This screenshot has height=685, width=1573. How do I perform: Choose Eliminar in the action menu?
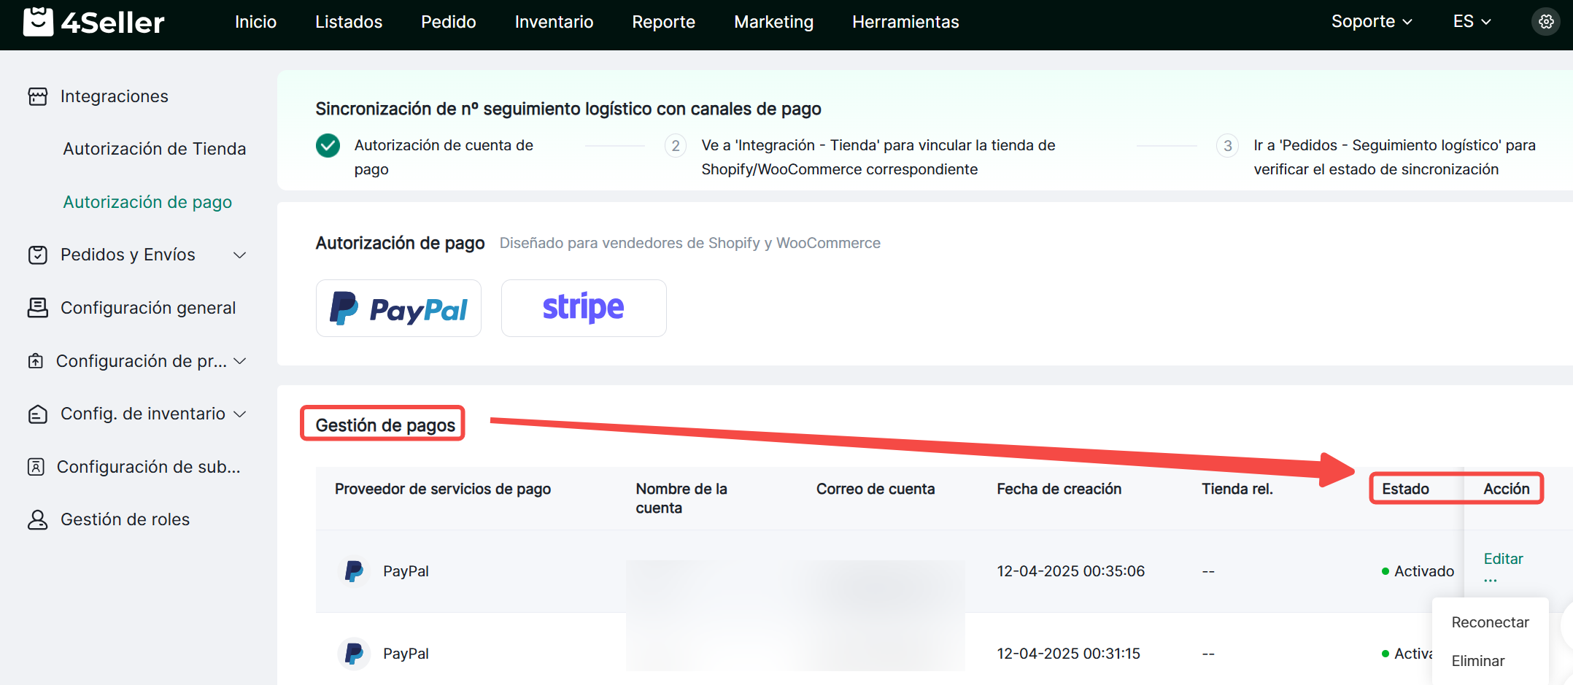point(1478,661)
